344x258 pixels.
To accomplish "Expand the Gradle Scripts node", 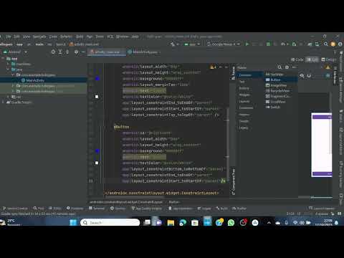I will point(3,102).
